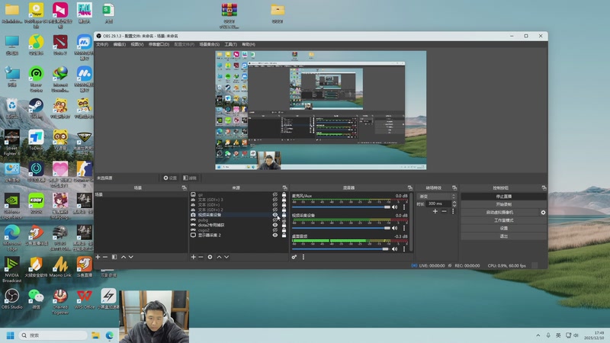Unlock the gz source lock icon
The height and width of the screenshot is (343, 610).
[x=284, y=194]
